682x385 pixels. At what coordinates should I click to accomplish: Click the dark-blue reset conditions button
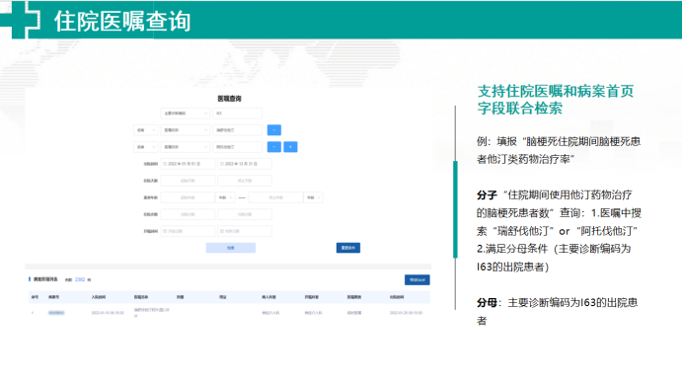(348, 248)
